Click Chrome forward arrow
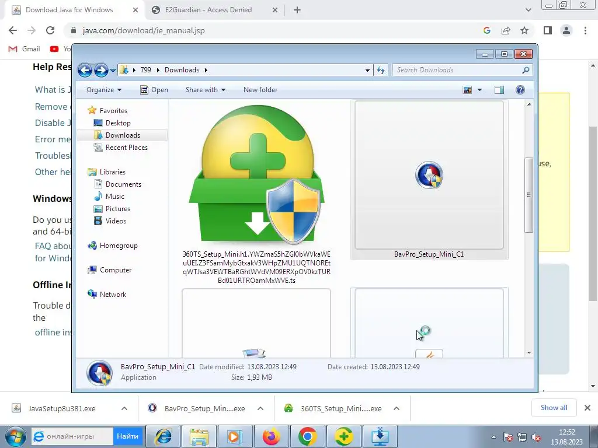Screen dimensions: 598x448 [x=32, y=30]
